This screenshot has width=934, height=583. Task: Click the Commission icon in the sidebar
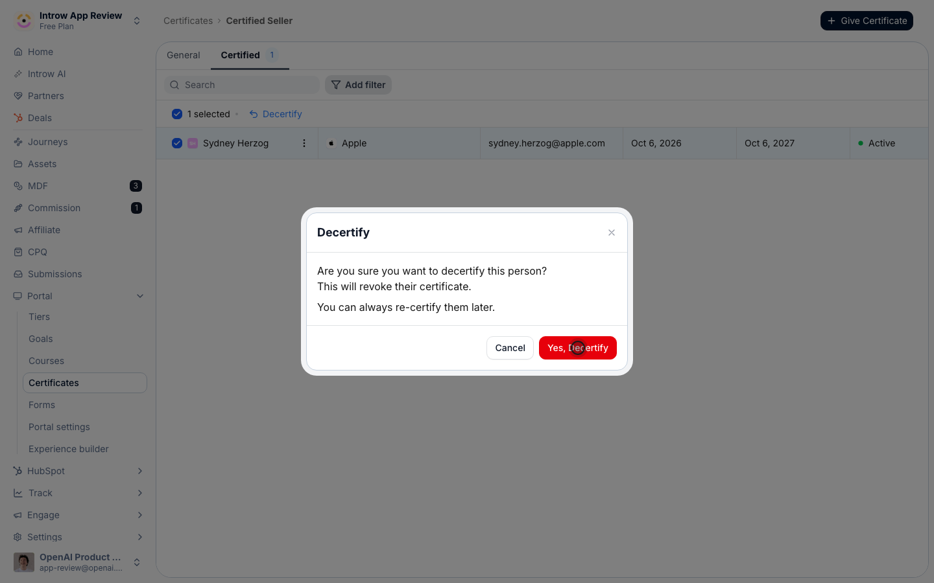(x=18, y=208)
